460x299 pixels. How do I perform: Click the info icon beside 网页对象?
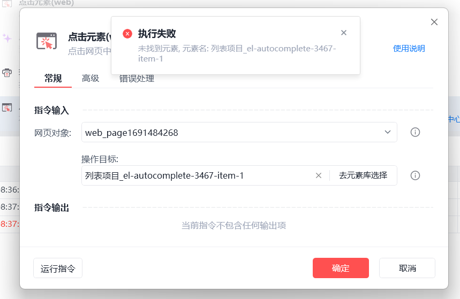(415, 132)
